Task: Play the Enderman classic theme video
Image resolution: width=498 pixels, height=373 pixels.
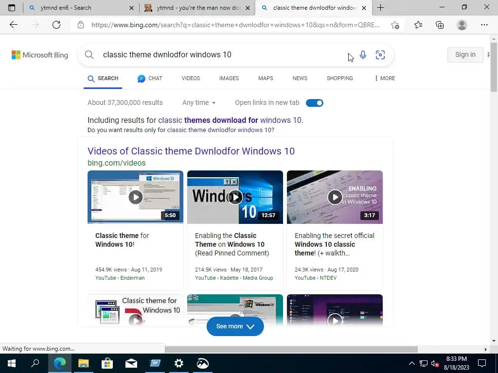Action: click(x=135, y=197)
